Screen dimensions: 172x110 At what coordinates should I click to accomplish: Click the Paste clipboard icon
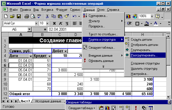tap(60, 16)
